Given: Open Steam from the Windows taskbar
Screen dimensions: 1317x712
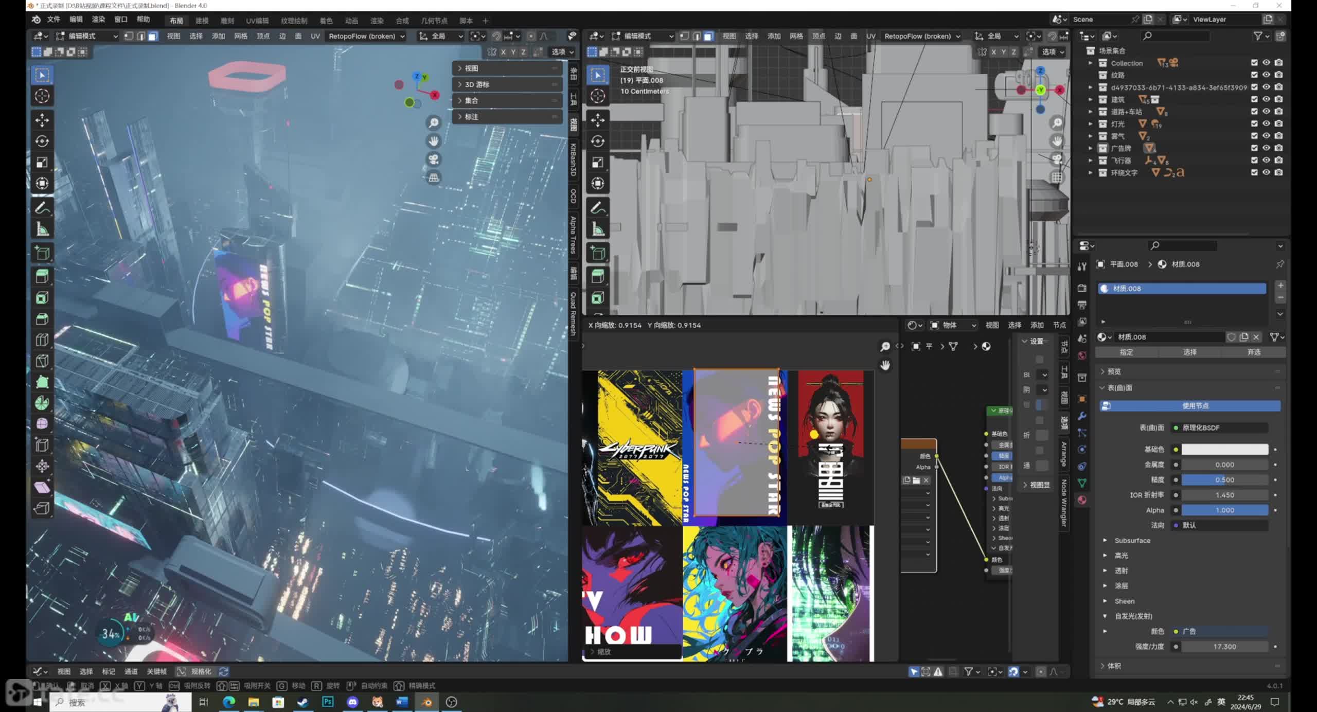Looking at the screenshot, I should (303, 702).
